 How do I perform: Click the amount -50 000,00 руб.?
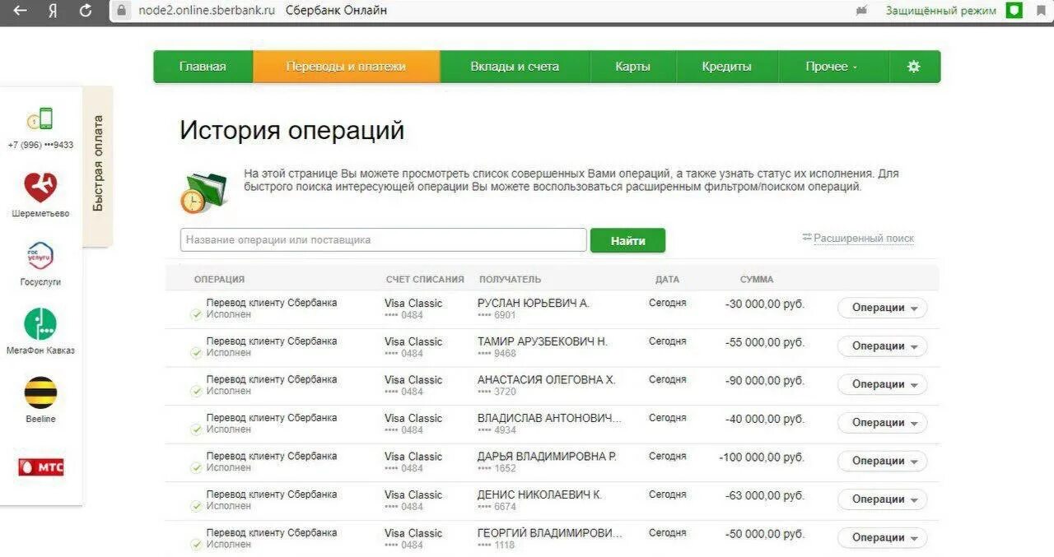click(765, 533)
